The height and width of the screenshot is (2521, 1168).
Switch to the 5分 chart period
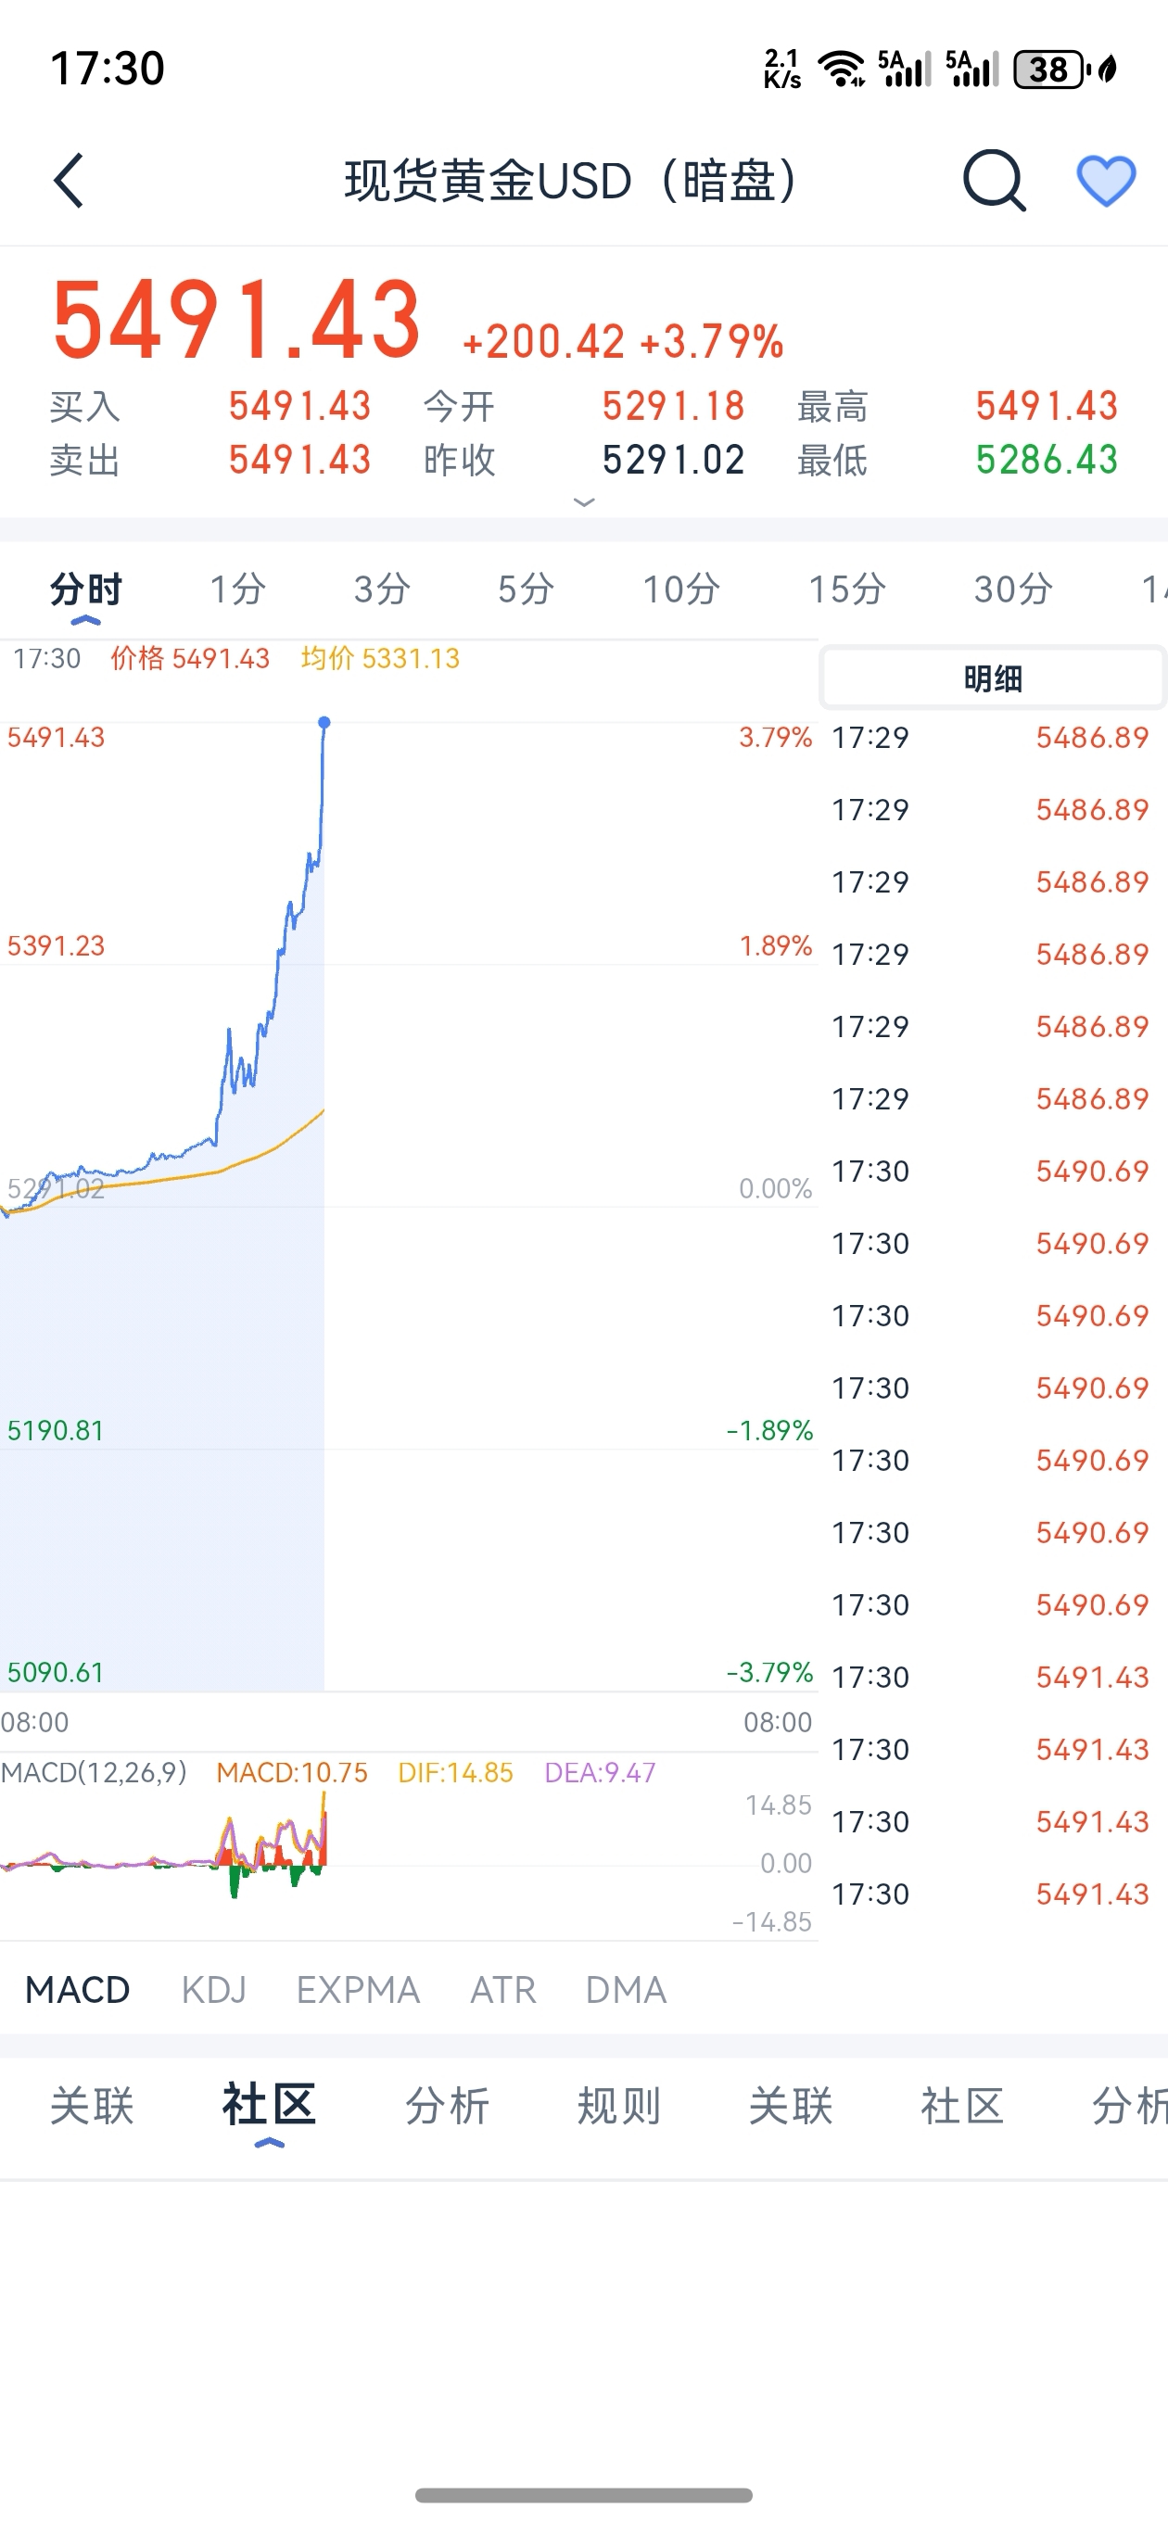tap(526, 589)
